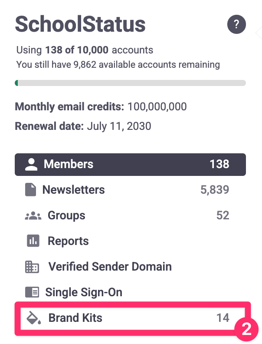Viewport: 262px width, 344px height.
Task: Click the Groups people icon
Action: click(x=33, y=216)
